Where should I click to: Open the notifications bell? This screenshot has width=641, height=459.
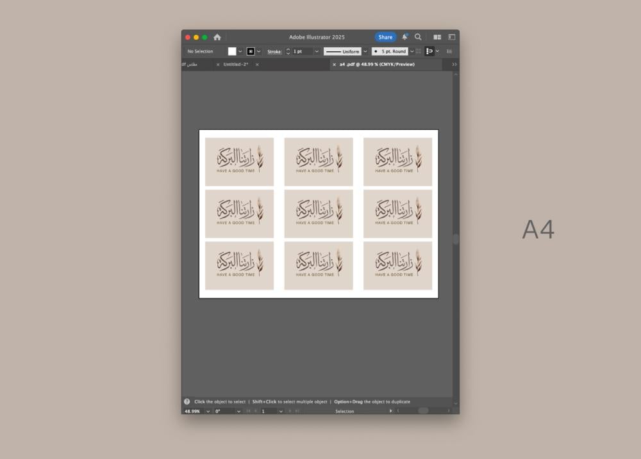(404, 37)
